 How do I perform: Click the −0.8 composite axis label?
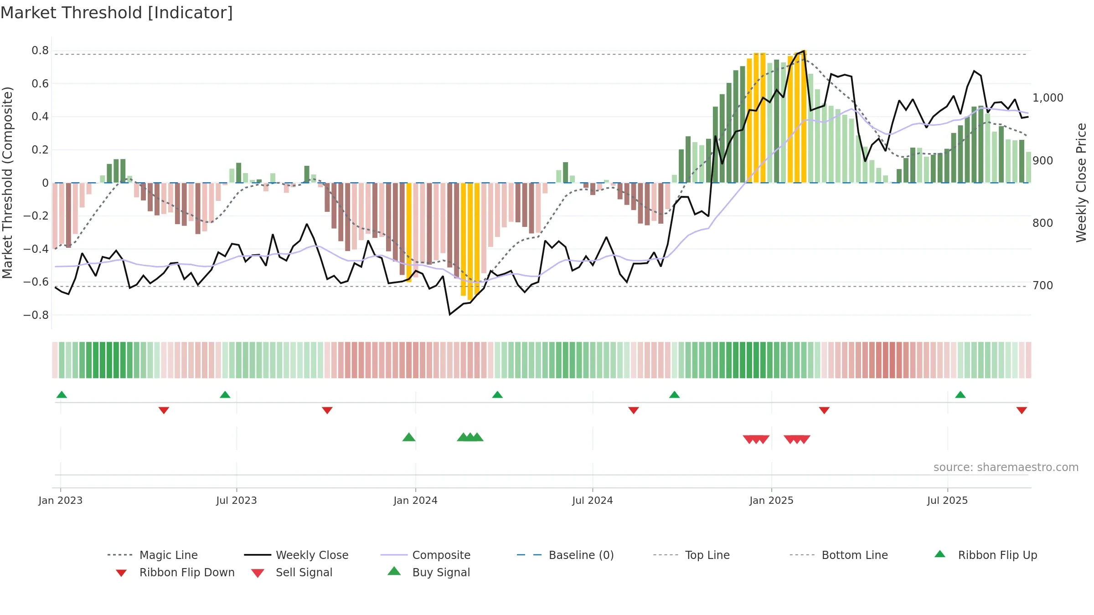click(x=36, y=315)
